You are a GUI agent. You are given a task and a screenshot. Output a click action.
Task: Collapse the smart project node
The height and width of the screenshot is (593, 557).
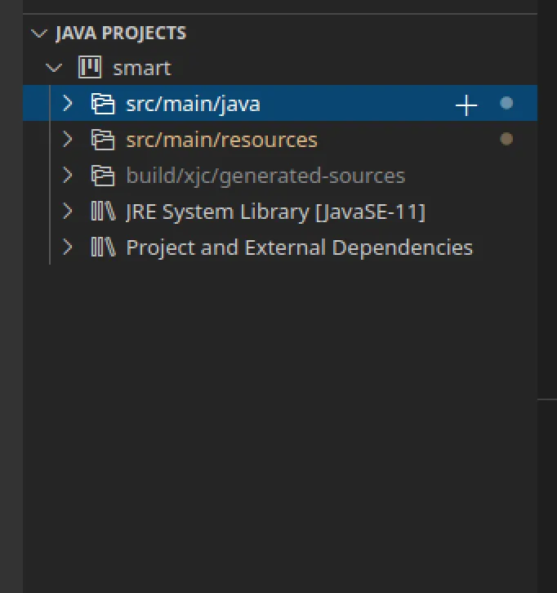55,68
